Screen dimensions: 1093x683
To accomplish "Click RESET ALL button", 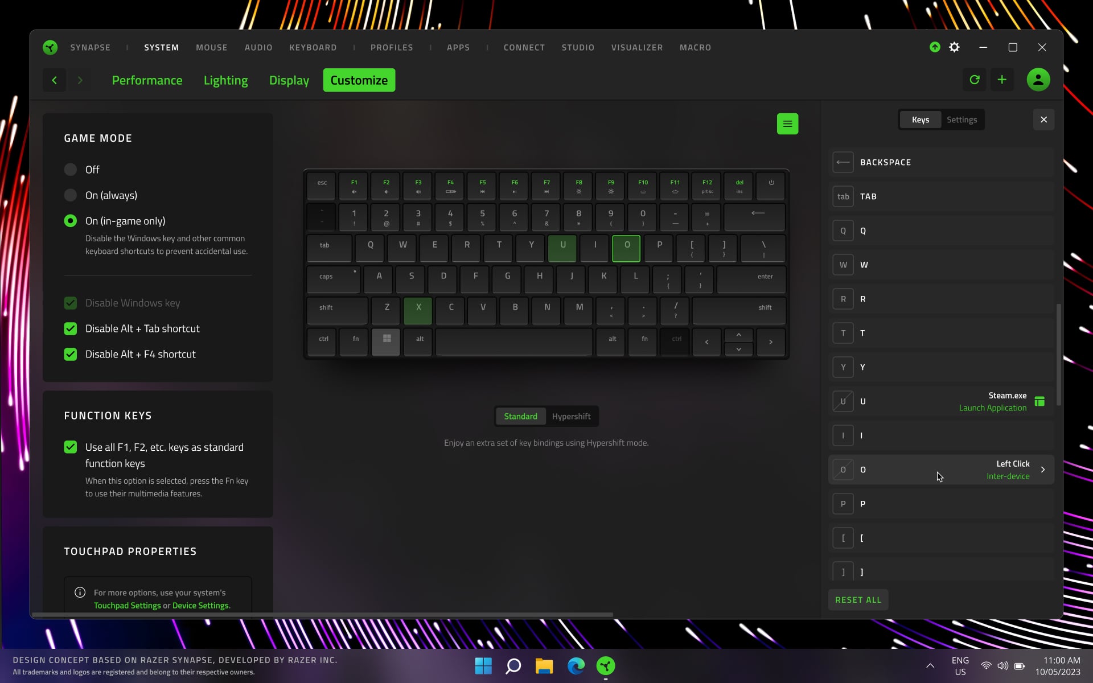I will click(x=858, y=600).
